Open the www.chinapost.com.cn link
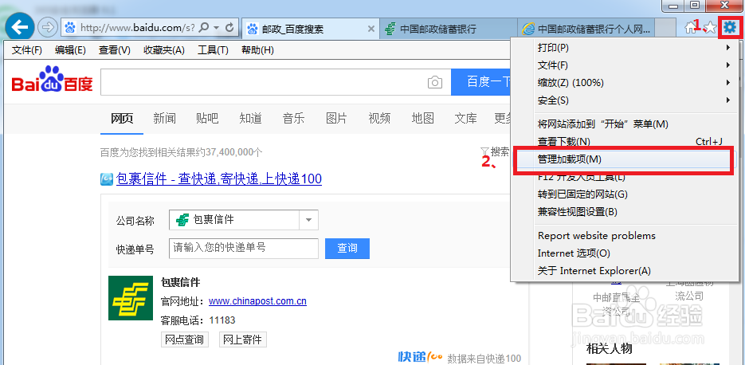This screenshot has width=745, height=365. pyautogui.click(x=257, y=300)
